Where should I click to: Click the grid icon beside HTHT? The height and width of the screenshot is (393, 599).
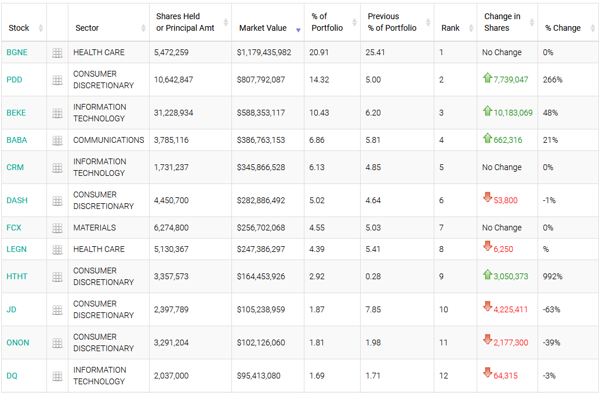pyautogui.click(x=57, y=277)
